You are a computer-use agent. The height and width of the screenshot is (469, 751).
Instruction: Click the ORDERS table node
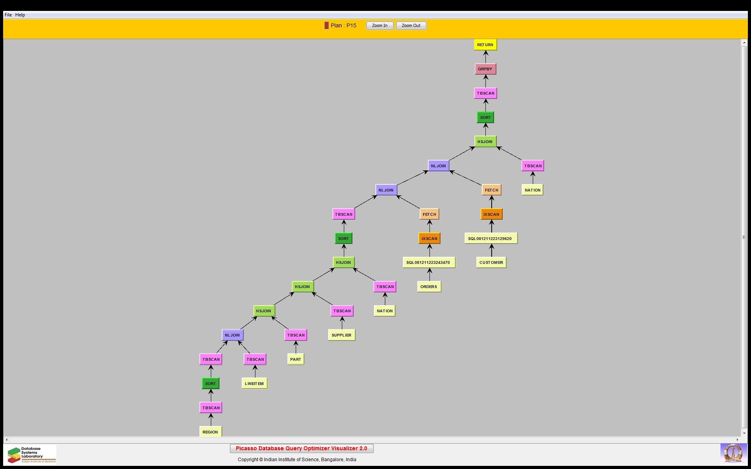[429, 286]
